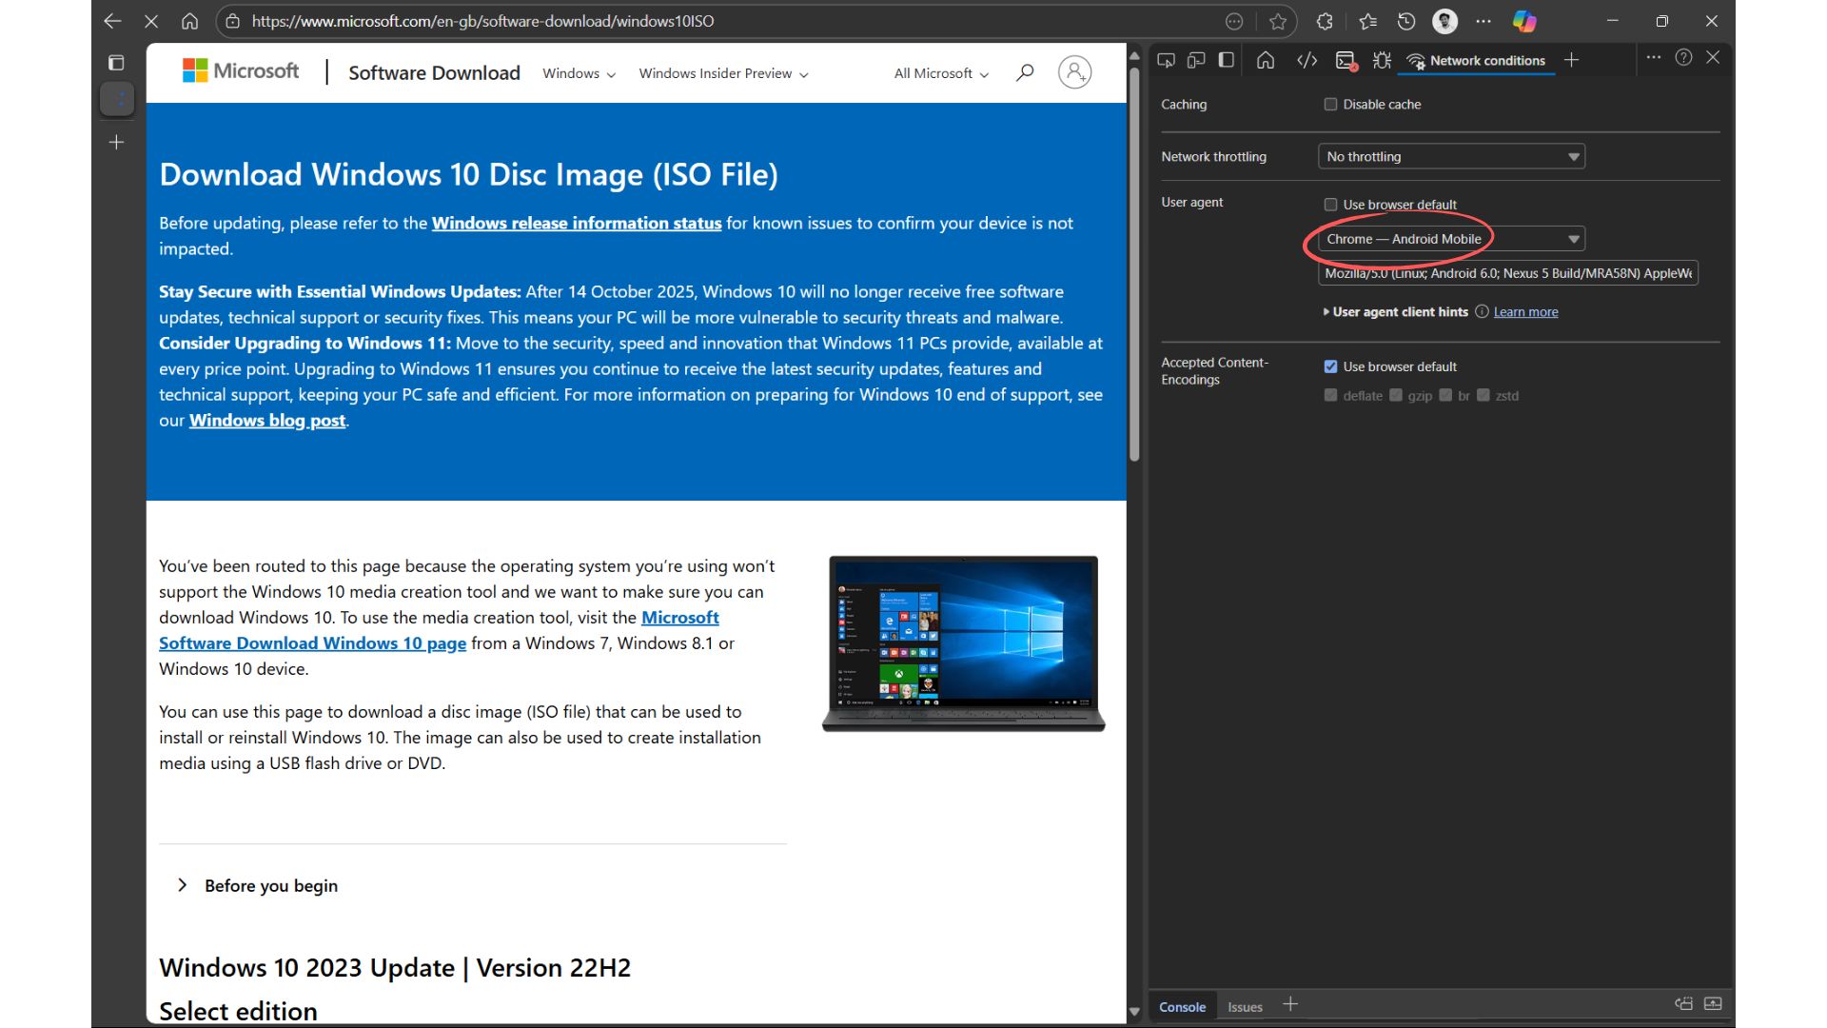Follow the Learn more link for client hints

click(x=1525, y=311)
